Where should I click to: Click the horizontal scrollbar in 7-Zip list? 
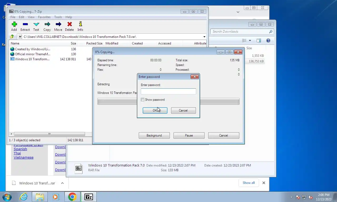point(49,134)
